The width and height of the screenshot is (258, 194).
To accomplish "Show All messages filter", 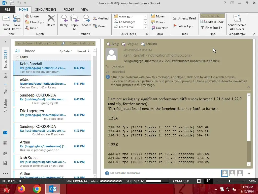I will [x=17, y=51].
